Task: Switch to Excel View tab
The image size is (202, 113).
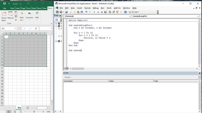Action: click(45, 8)
